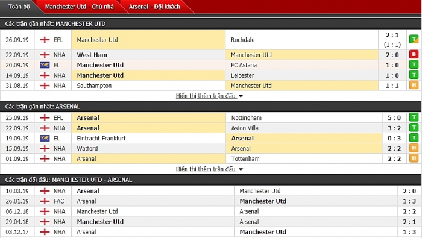Click the England flag on 03.12.17 row
The image size is (422, 238).
(x=45, y=232)
